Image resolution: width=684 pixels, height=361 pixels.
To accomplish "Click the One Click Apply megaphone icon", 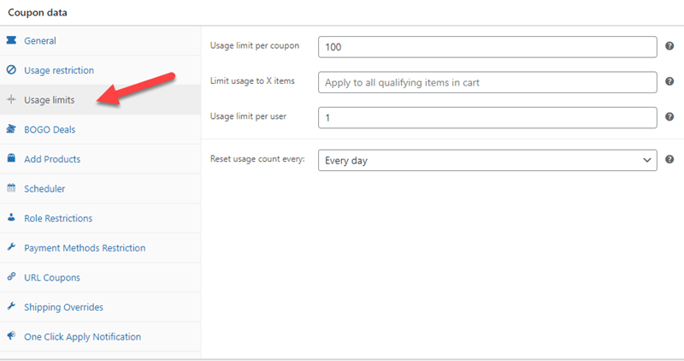I will (11, 335).
